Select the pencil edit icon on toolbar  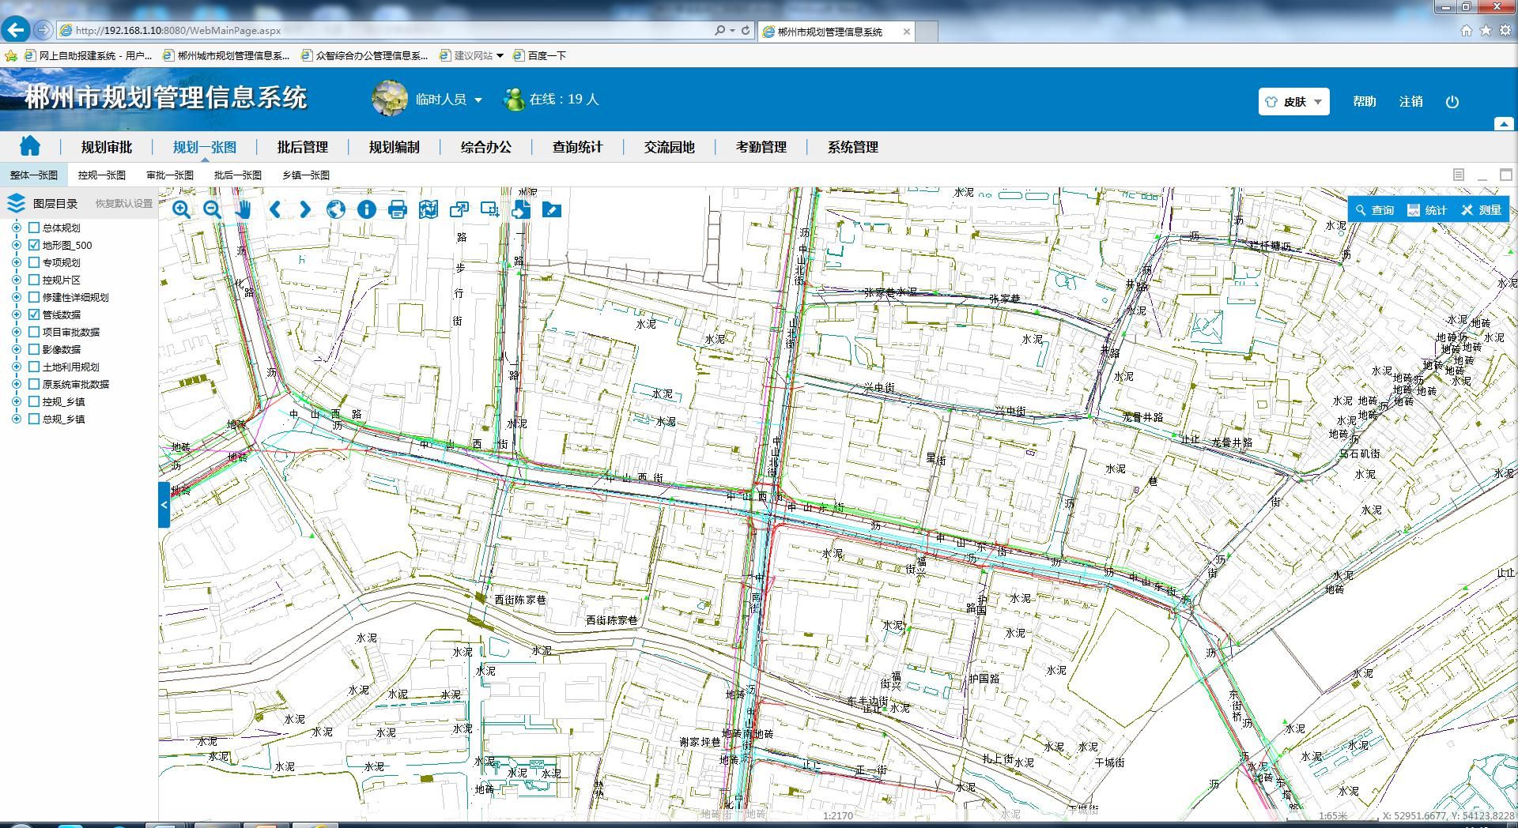[x=551, y=209]
